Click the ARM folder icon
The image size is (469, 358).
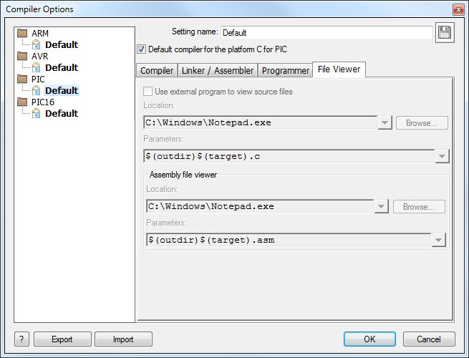pyautogui.click(x=22, y=33)
